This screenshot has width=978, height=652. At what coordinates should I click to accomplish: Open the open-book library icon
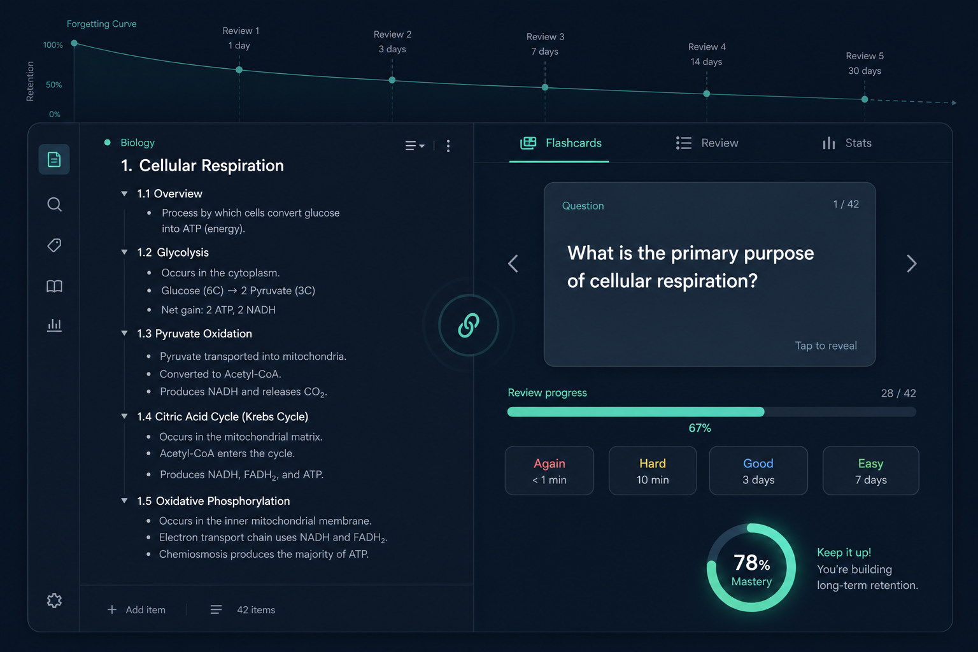click(54, 286)
